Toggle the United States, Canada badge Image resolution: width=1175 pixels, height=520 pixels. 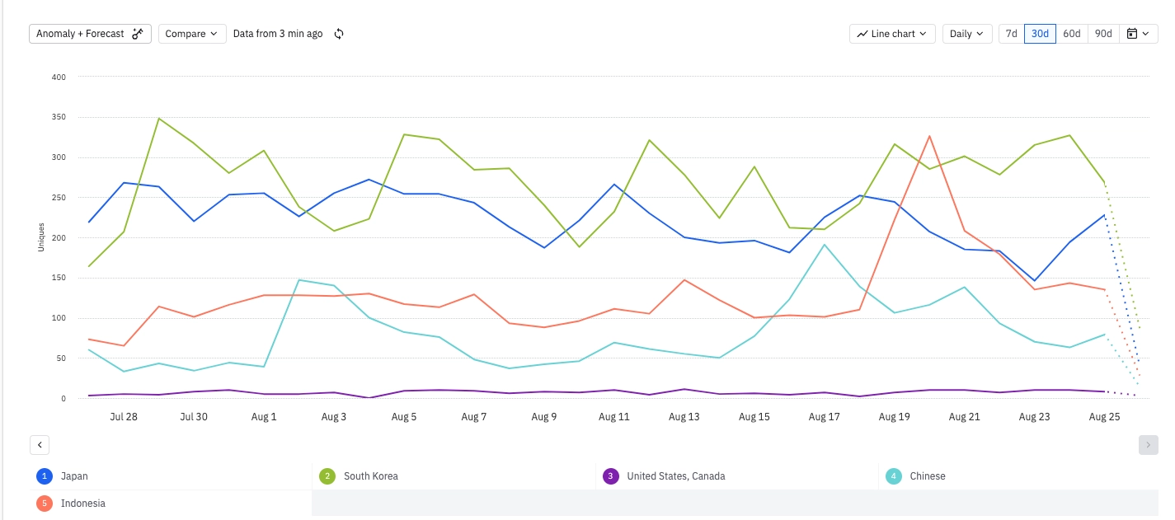coord(610,476)
